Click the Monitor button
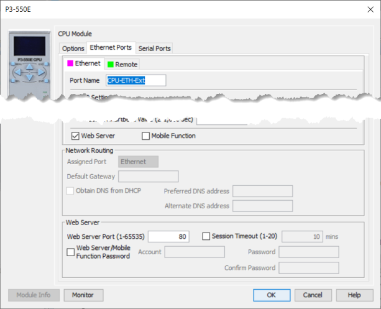 pyautogui.click(x=83, y=295)
